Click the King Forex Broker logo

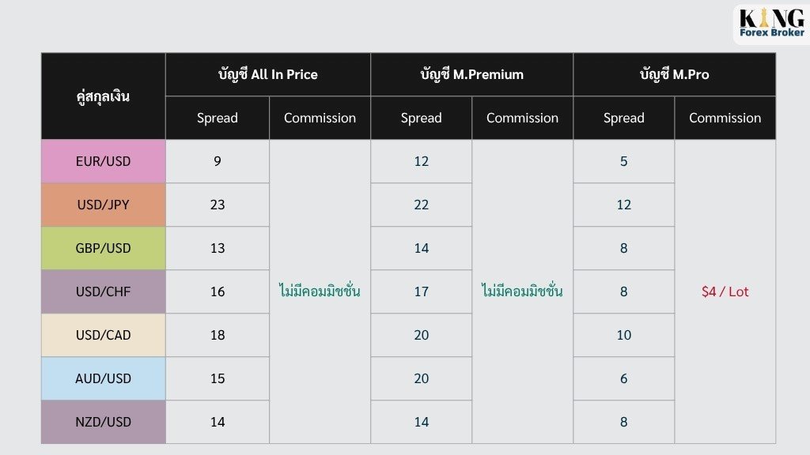(x=771, y=23)
